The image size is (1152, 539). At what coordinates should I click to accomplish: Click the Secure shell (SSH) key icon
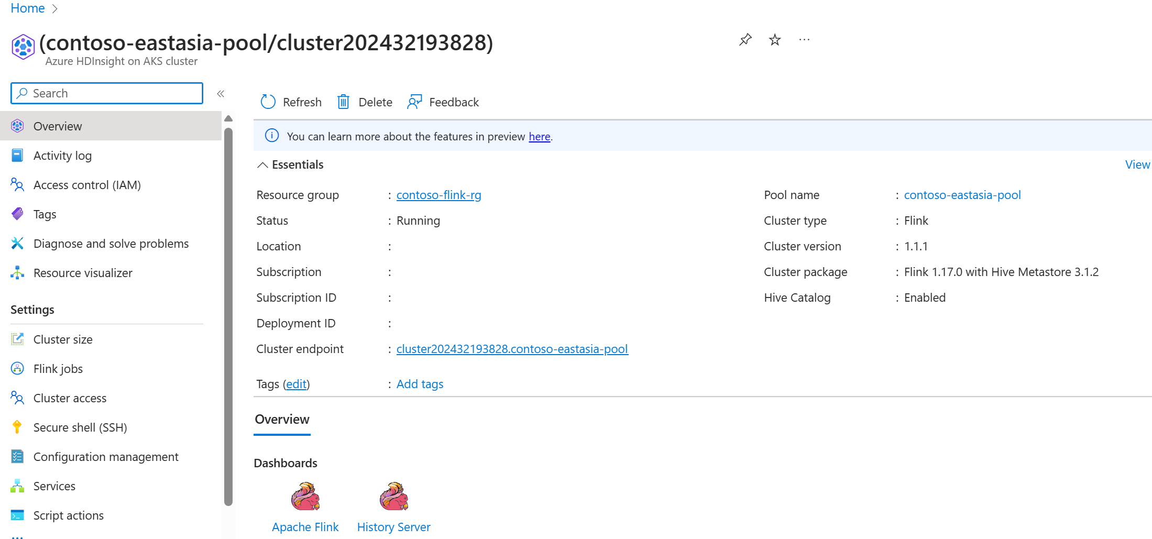17,427
